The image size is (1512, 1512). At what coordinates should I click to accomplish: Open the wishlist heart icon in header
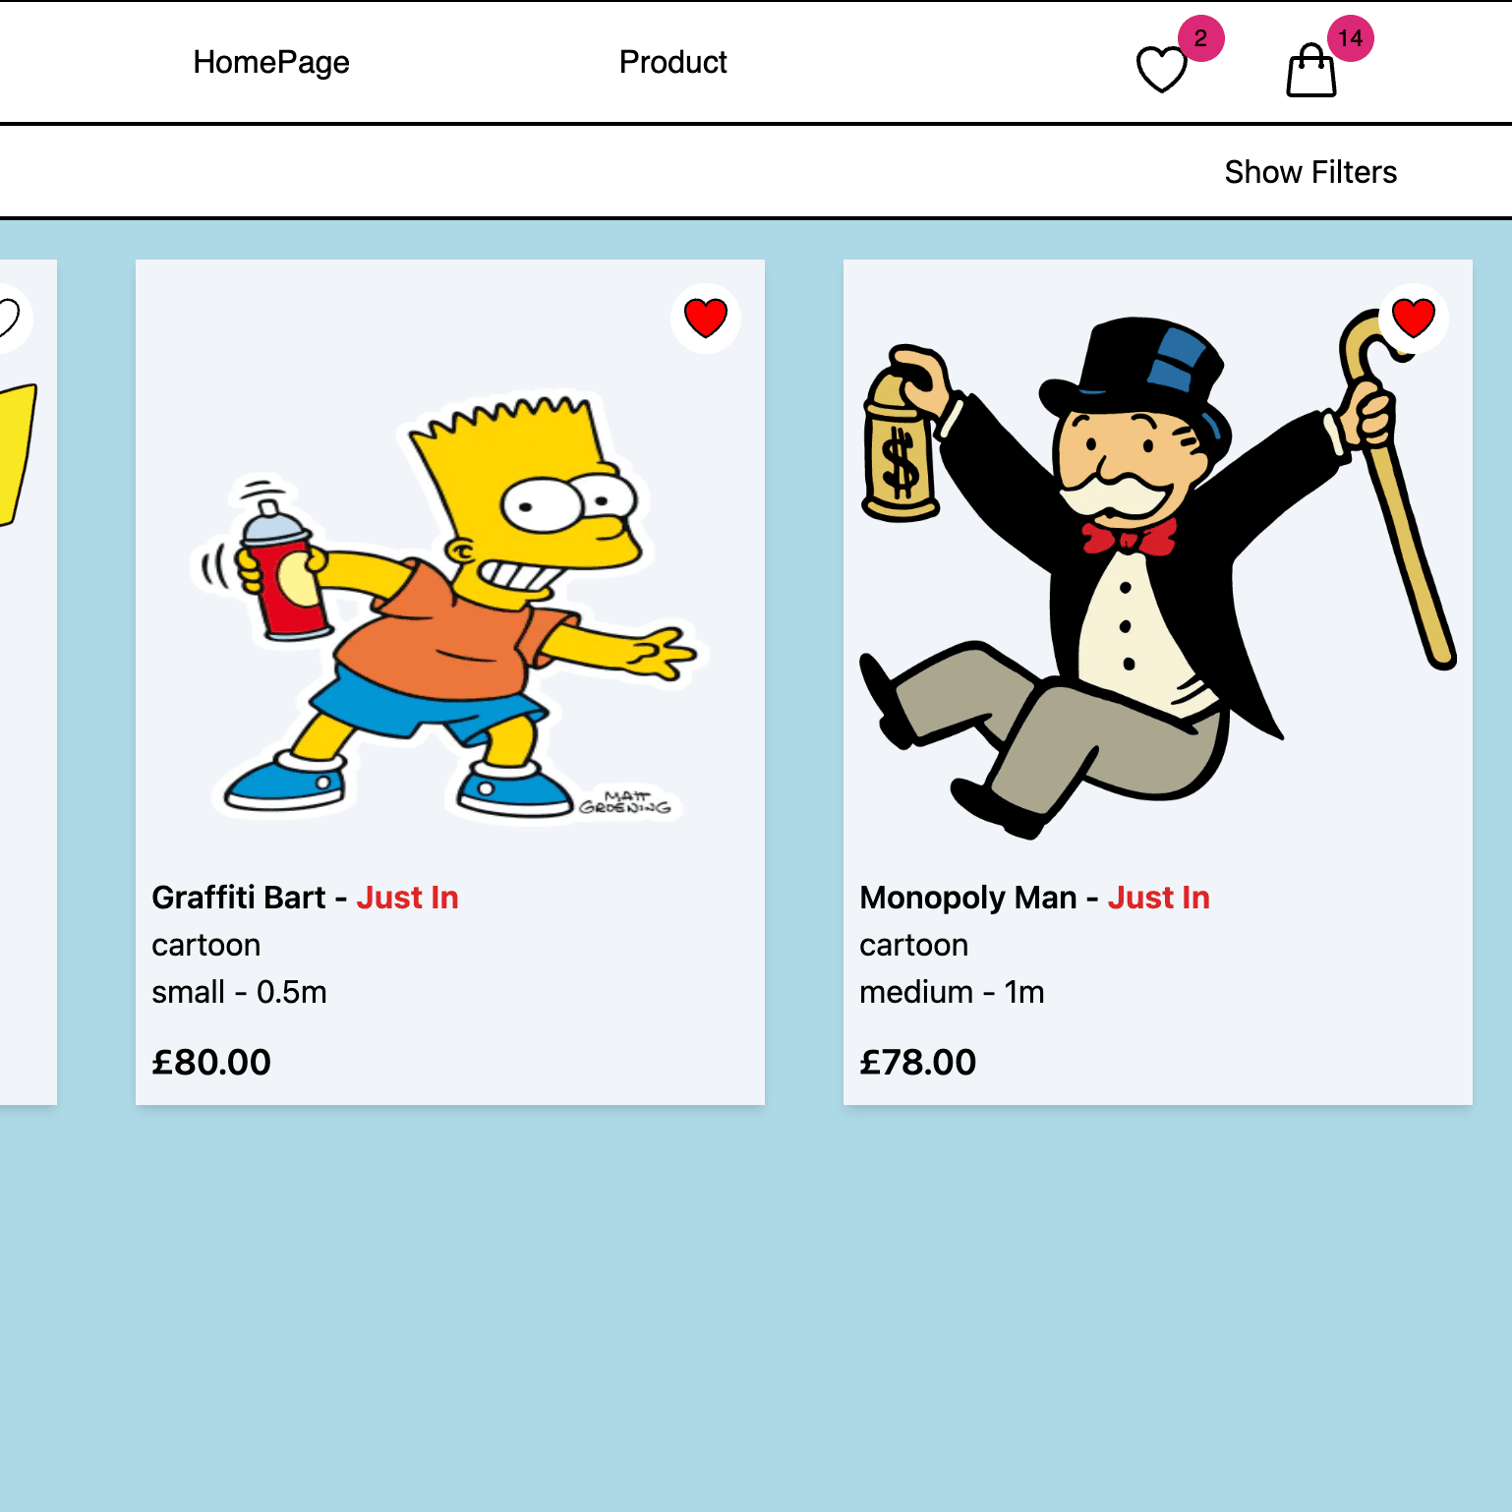1161,69
